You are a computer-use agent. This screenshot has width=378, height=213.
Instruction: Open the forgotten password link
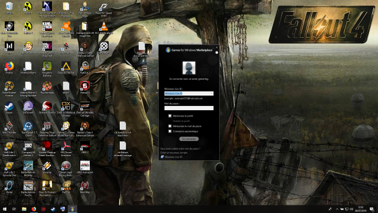[180, 149]
